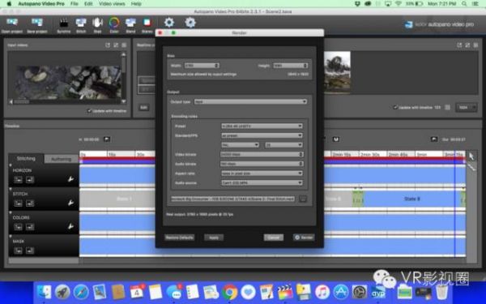This screenshot has width=486, height=304.
Task: Click the wrench icon in COLORS track
Action: click(x=70, y=226)
